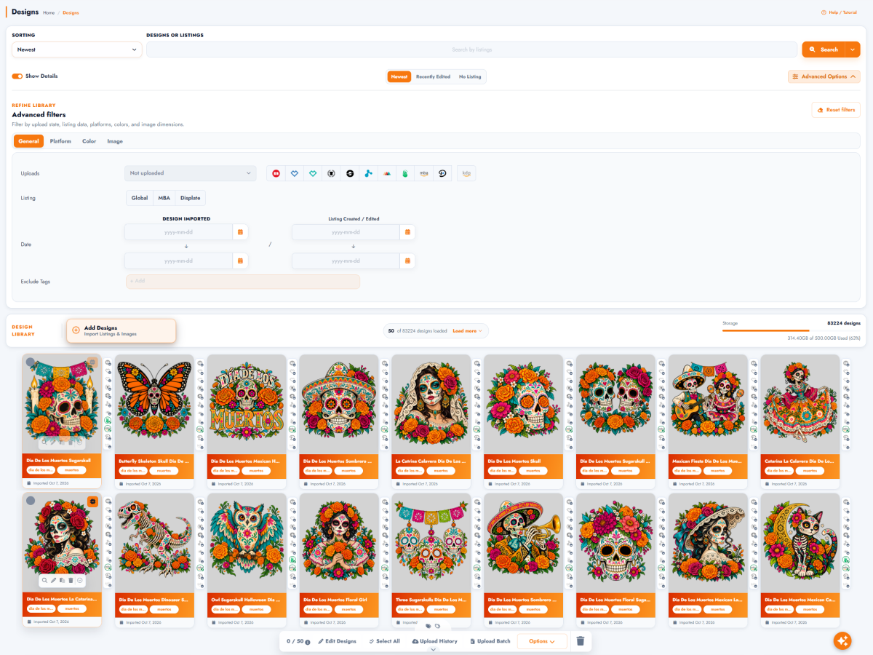Open calendar for Design Imported end date
The width and height of the screenshot is (873, 655).
(x=240, y=261)
